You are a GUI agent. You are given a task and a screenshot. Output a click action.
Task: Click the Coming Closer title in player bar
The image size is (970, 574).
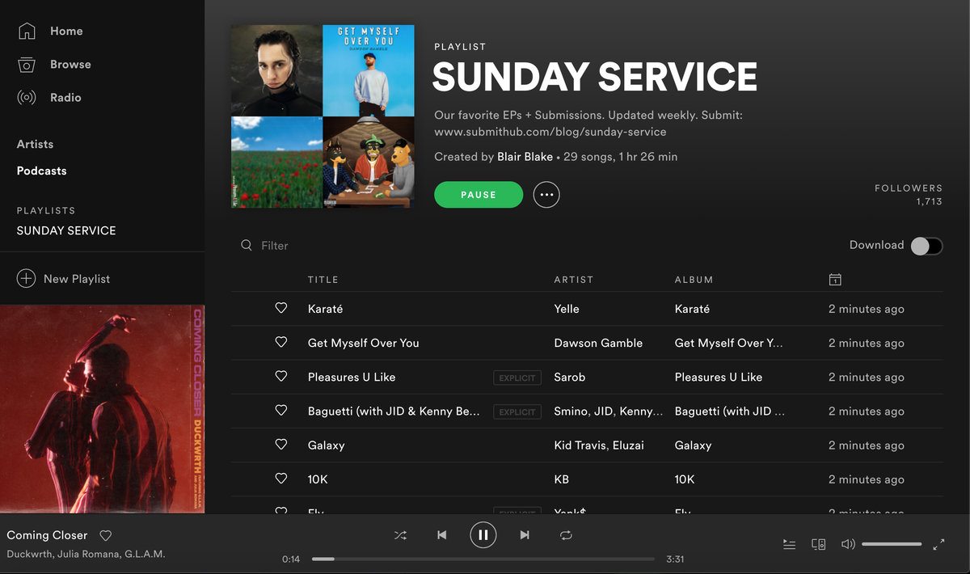[47, 535]
